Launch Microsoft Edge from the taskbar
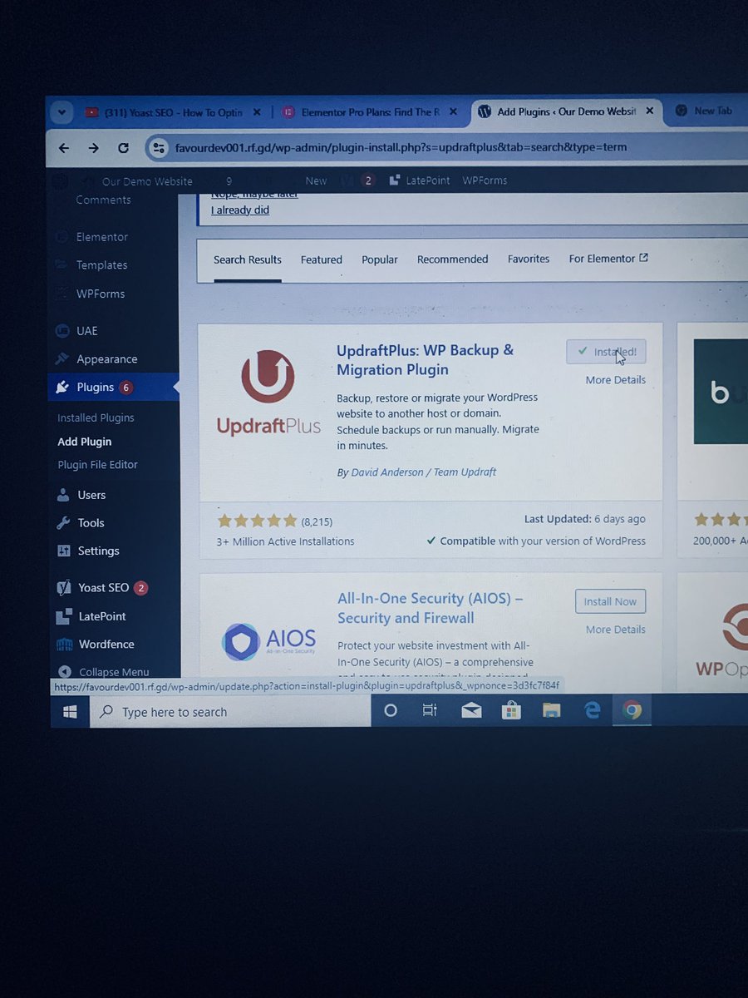Viewport: 748px width, 998px height. (592, 710)
